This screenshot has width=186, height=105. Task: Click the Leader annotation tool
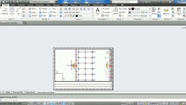point(105,12)
